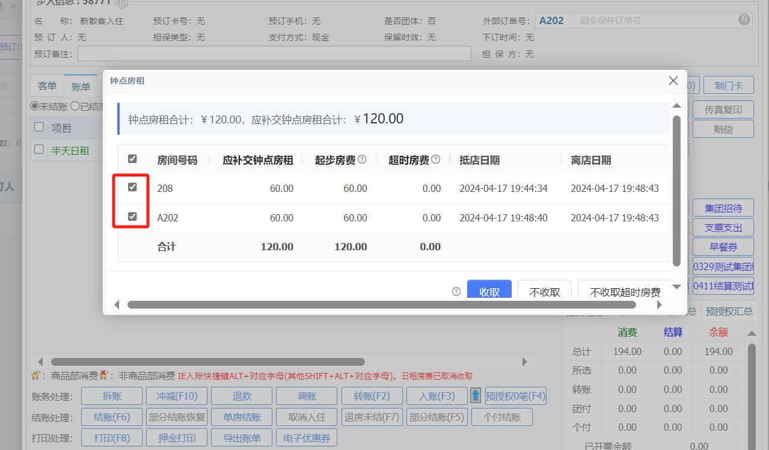Click the round 0 badge in 外部订单号 field
The height and width of the screenshot is (450, 769).
pos(744,19)
